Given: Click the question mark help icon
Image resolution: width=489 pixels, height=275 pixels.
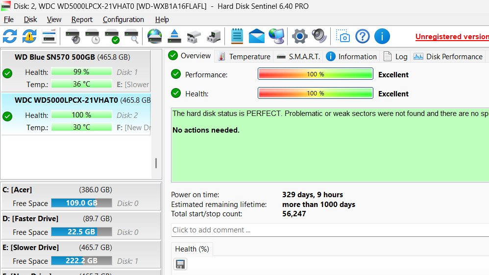Looking at the screenshot, I should coord(363,36).
